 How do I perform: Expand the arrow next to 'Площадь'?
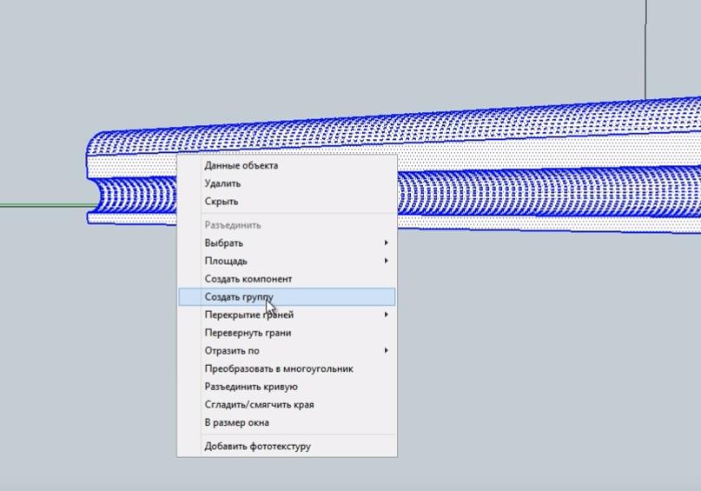coord(386,261)
